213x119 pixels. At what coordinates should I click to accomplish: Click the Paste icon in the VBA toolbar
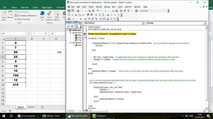click(x=90, y=11)
